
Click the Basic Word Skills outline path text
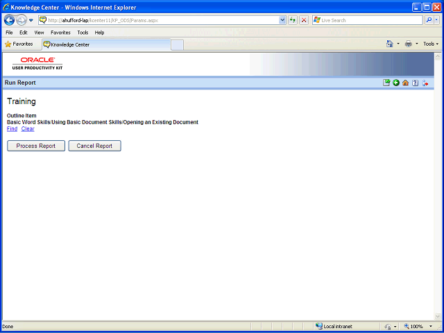tap(103, 122)
